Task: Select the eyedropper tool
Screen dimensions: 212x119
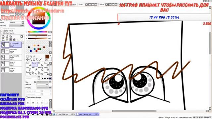Action: click(40, 59)
